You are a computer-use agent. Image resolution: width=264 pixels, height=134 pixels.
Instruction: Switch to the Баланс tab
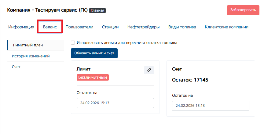[50, 27]
